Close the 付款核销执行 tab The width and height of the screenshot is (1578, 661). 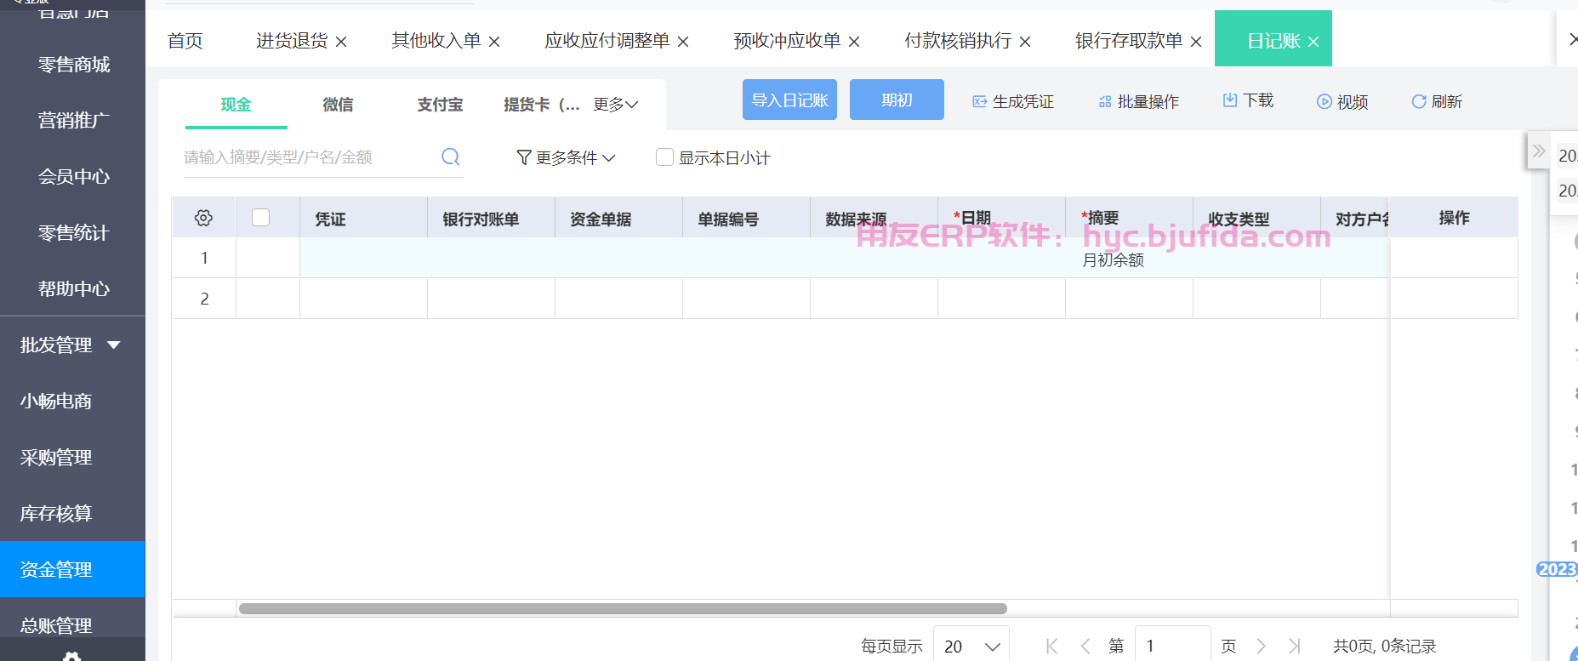(x=1025, y=42)
